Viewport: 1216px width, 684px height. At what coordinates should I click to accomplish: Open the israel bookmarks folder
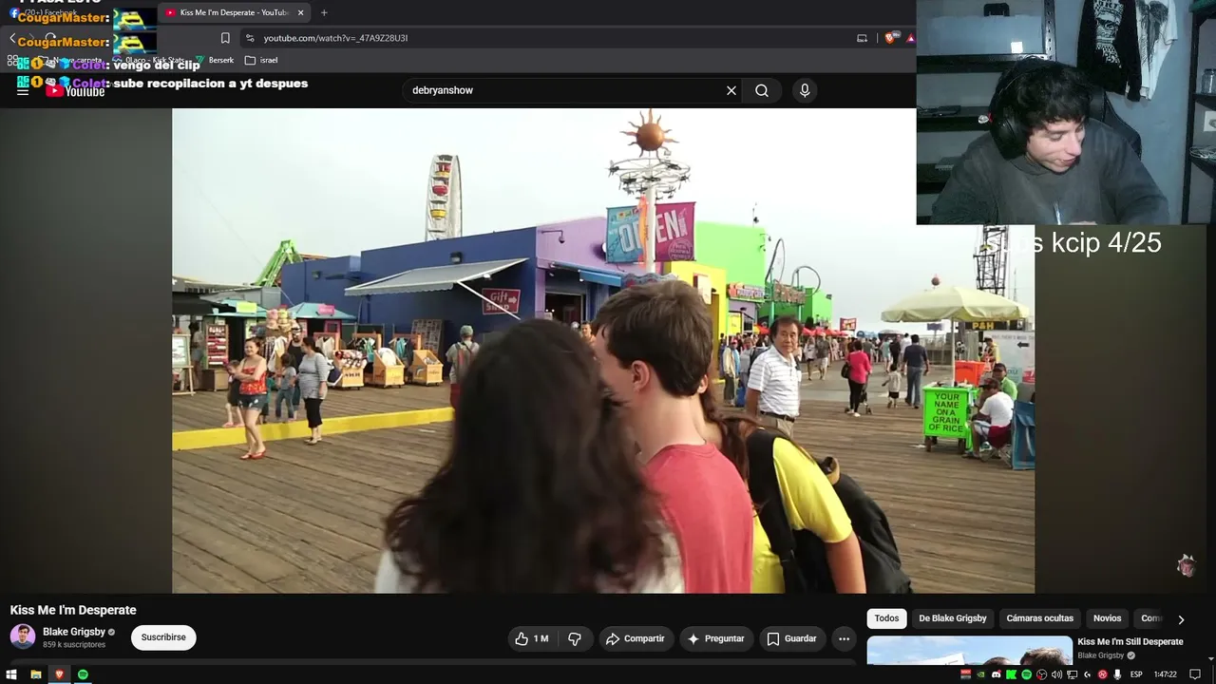(261, 60)
